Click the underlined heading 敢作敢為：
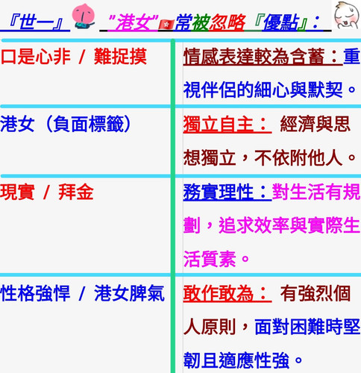Image resolution: width=361 pixels, height=373 pixels. click(227, 293)
